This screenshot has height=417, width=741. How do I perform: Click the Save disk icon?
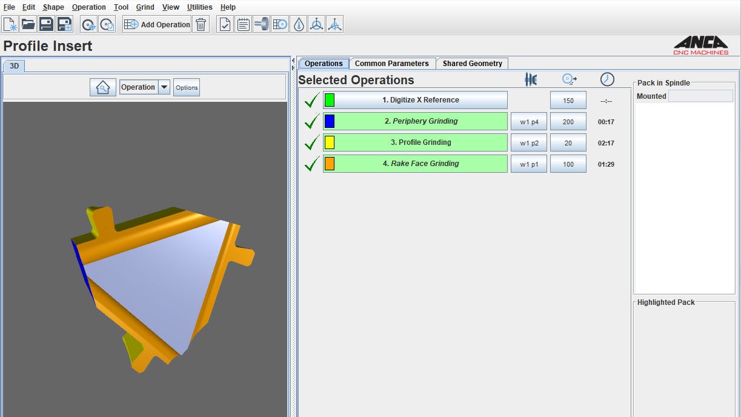[46, 24]
